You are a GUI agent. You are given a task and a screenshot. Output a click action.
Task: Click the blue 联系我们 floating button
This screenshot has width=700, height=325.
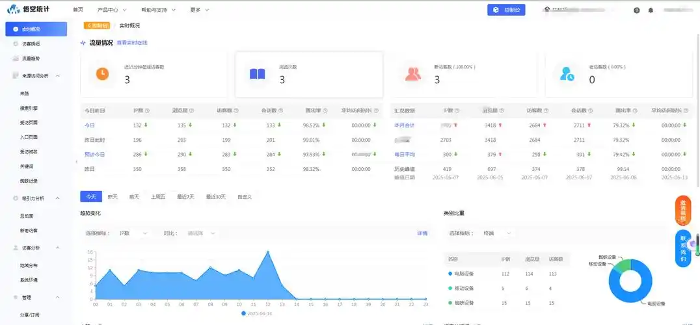point(683,249)
